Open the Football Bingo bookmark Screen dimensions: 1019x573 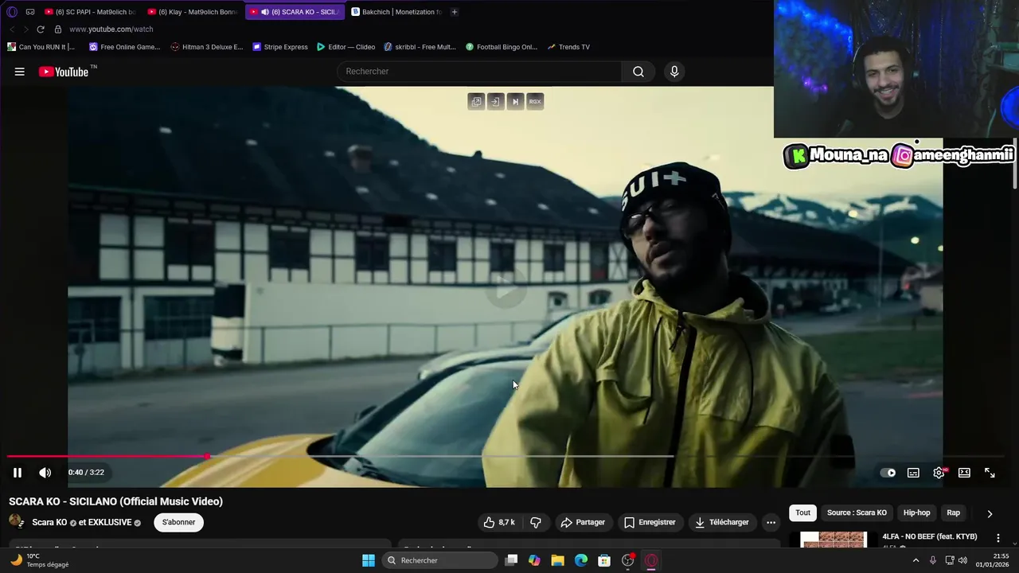pos(502,47)
